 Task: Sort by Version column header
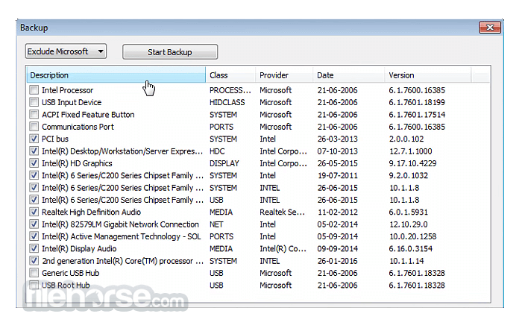click(428, 75)
